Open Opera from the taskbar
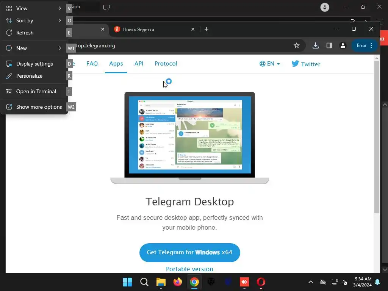Image resolution: width=388 pixels, height=291 pixels. (x=261, y=282)
